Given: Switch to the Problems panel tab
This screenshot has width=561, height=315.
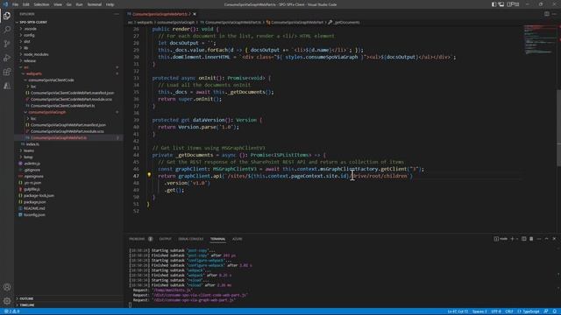Looking at the screenshot, I should coord(137,239).
